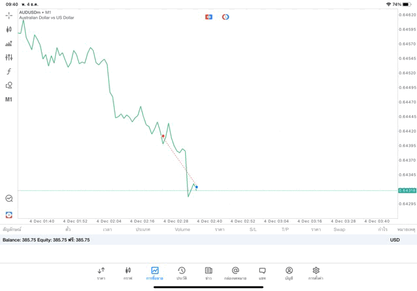Open the drawing objects shapes tool
This screenshot has width=417, height=291.
[x=8, y=85]
